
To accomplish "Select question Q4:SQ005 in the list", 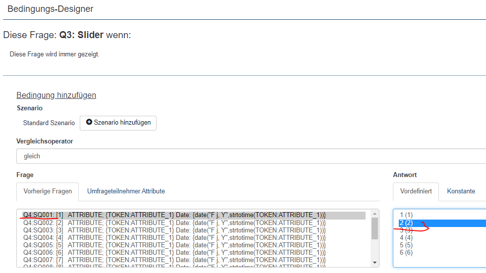I will click(x=173, y=245).
